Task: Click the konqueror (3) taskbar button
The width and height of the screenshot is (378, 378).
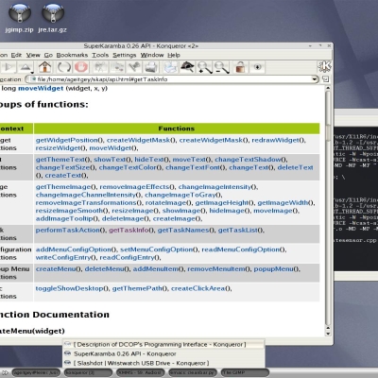Action: pos(88,372)
